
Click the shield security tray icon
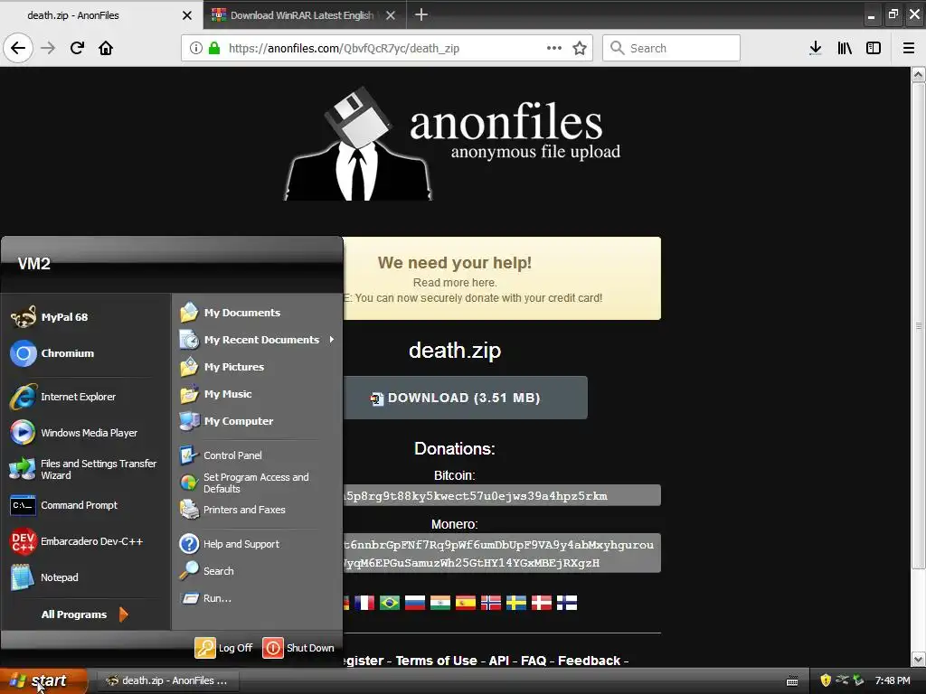[826, 680]
